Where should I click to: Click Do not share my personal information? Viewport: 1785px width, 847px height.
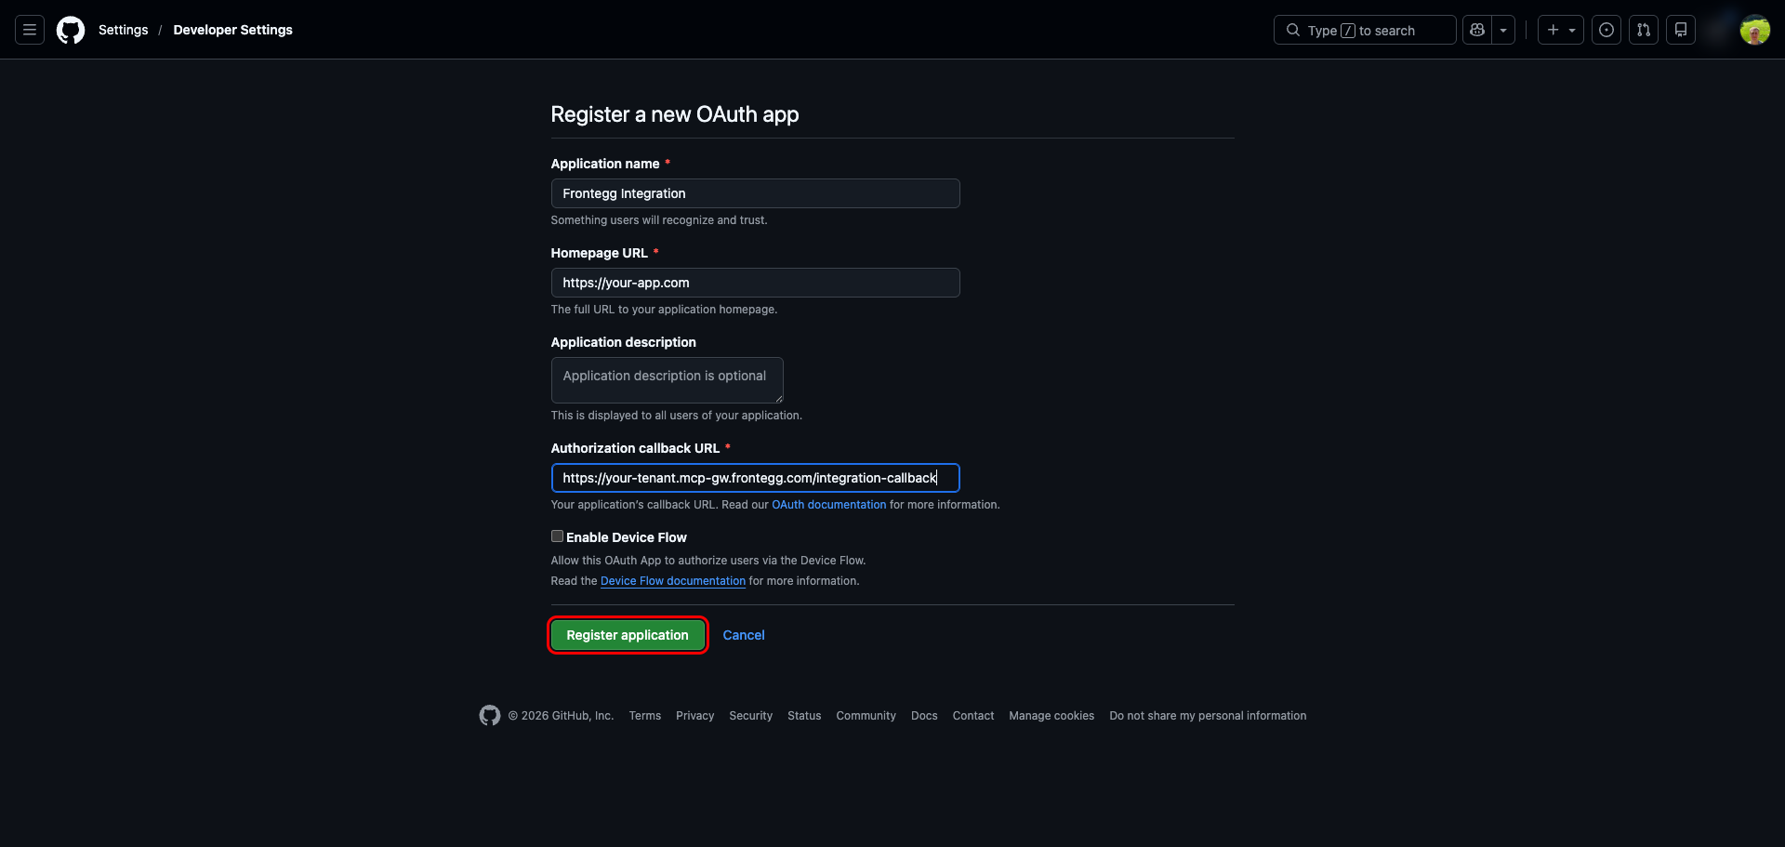[1208, 716]
